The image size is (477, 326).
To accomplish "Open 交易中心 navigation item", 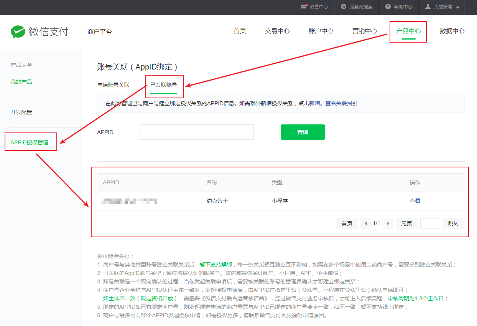I will pyautogui.click(x=277, y=31).
